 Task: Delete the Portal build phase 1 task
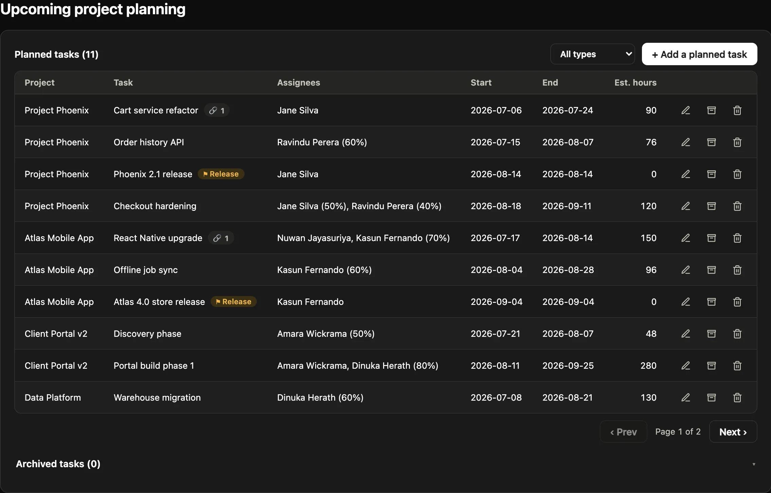737,366
